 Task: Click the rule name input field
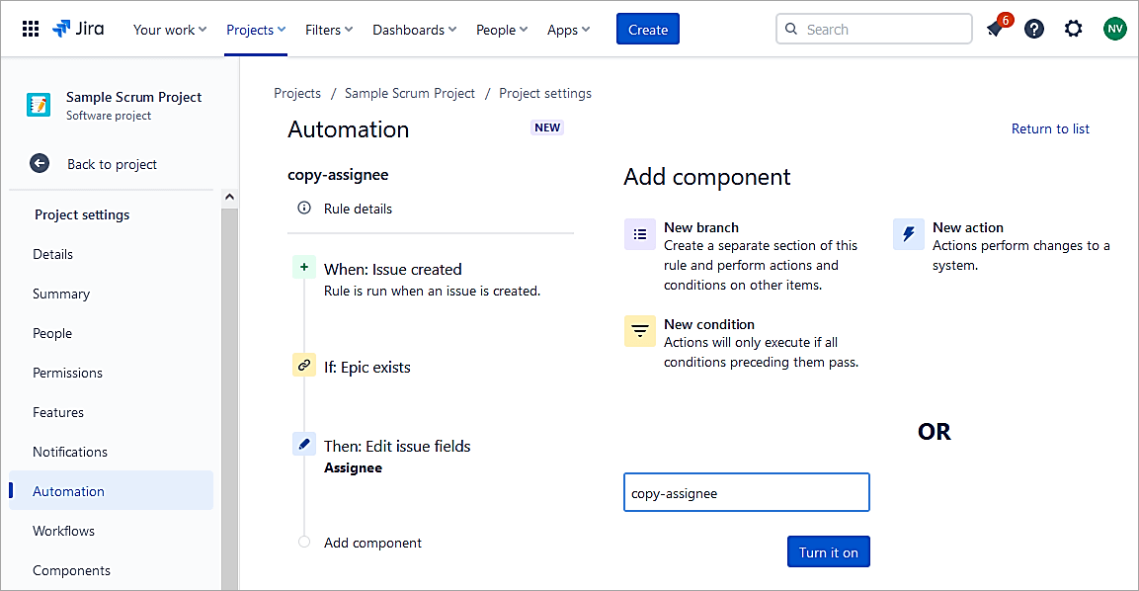[746, 492]
